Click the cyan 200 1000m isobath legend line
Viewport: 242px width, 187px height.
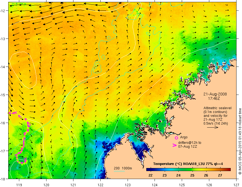click(119, 171)
